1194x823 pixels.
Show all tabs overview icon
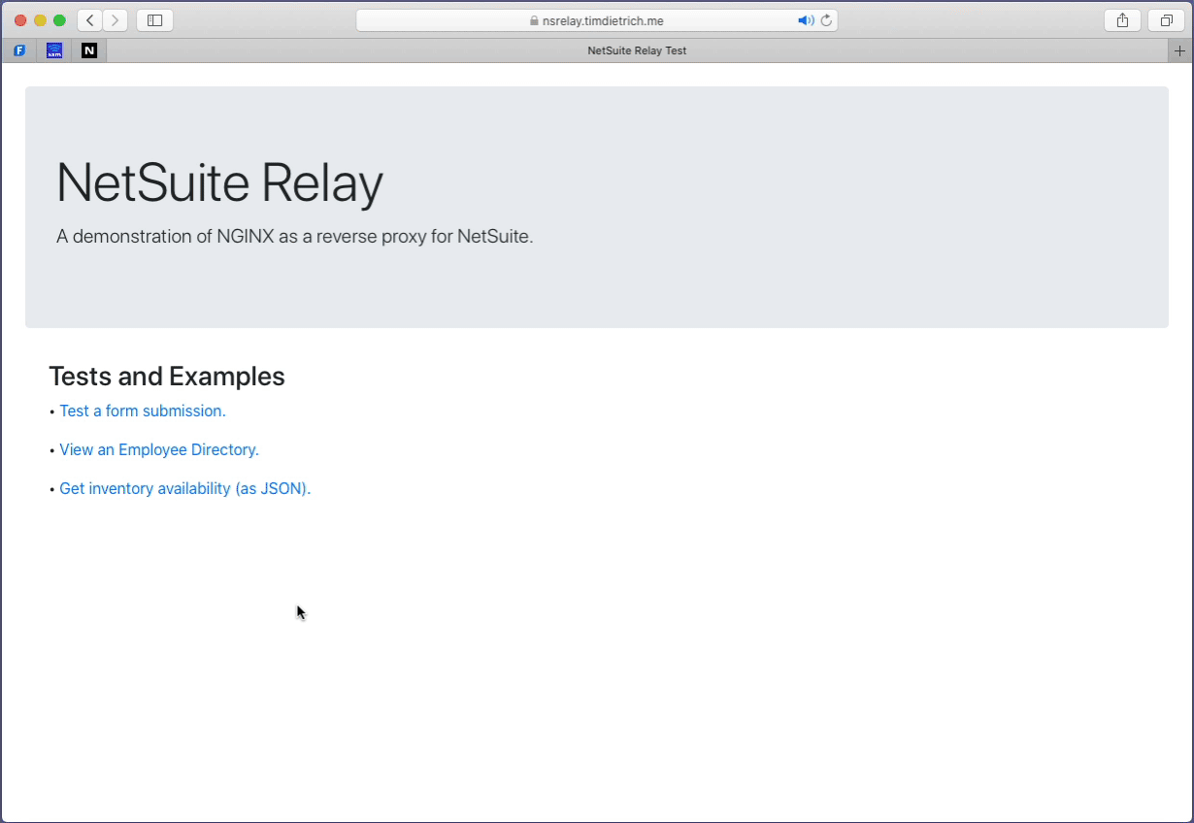[x=1166, y=20]
